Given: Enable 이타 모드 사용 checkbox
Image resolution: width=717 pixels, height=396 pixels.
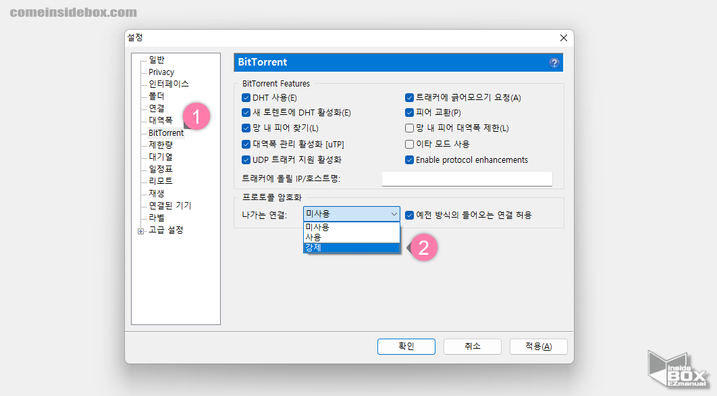Looking at the screenshot, I should click(409, 144).
